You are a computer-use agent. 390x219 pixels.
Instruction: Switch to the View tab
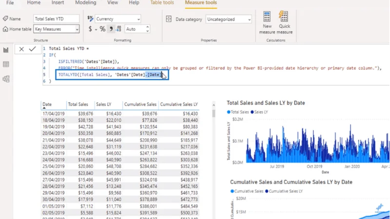[x=113, y=3]
